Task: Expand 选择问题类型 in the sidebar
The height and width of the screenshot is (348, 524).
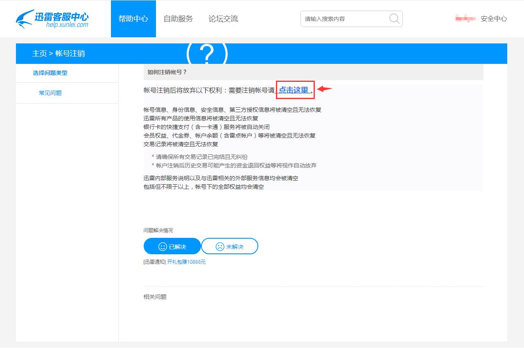Action: point(50,73)
